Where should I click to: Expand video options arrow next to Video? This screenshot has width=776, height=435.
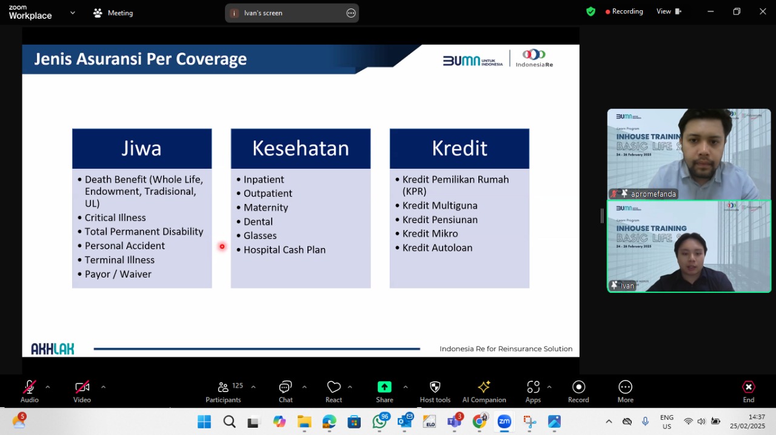(x=103, y=387)
